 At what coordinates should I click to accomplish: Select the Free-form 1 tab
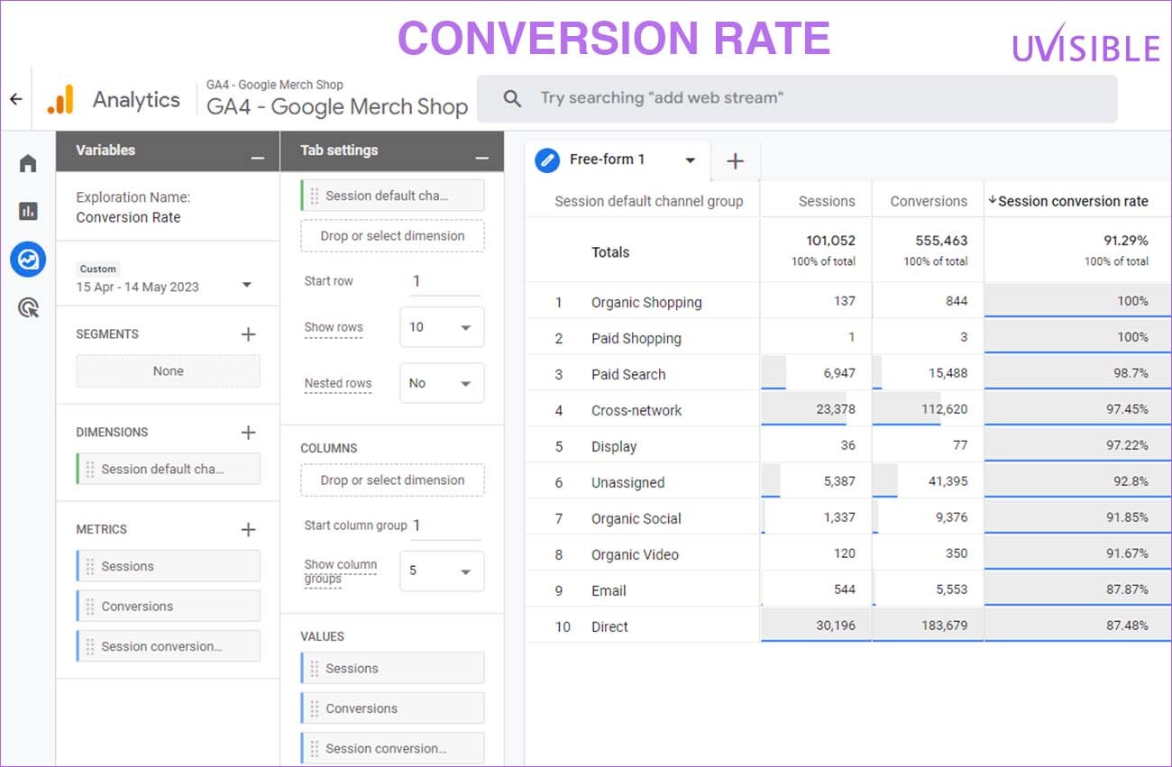click(x=618, y=160)
